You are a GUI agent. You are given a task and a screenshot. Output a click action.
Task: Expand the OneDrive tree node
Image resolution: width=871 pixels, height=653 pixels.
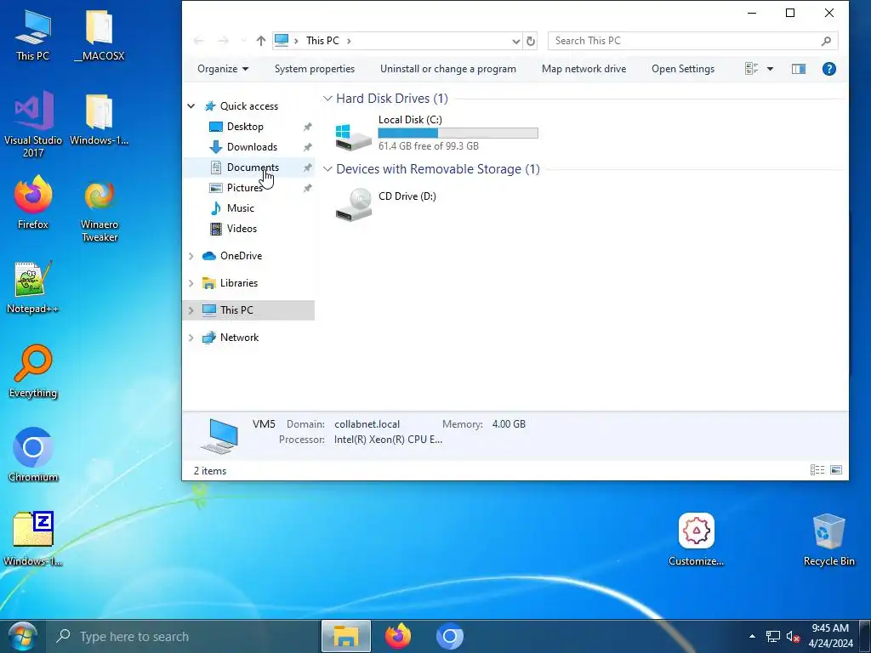tap(191, 256)
